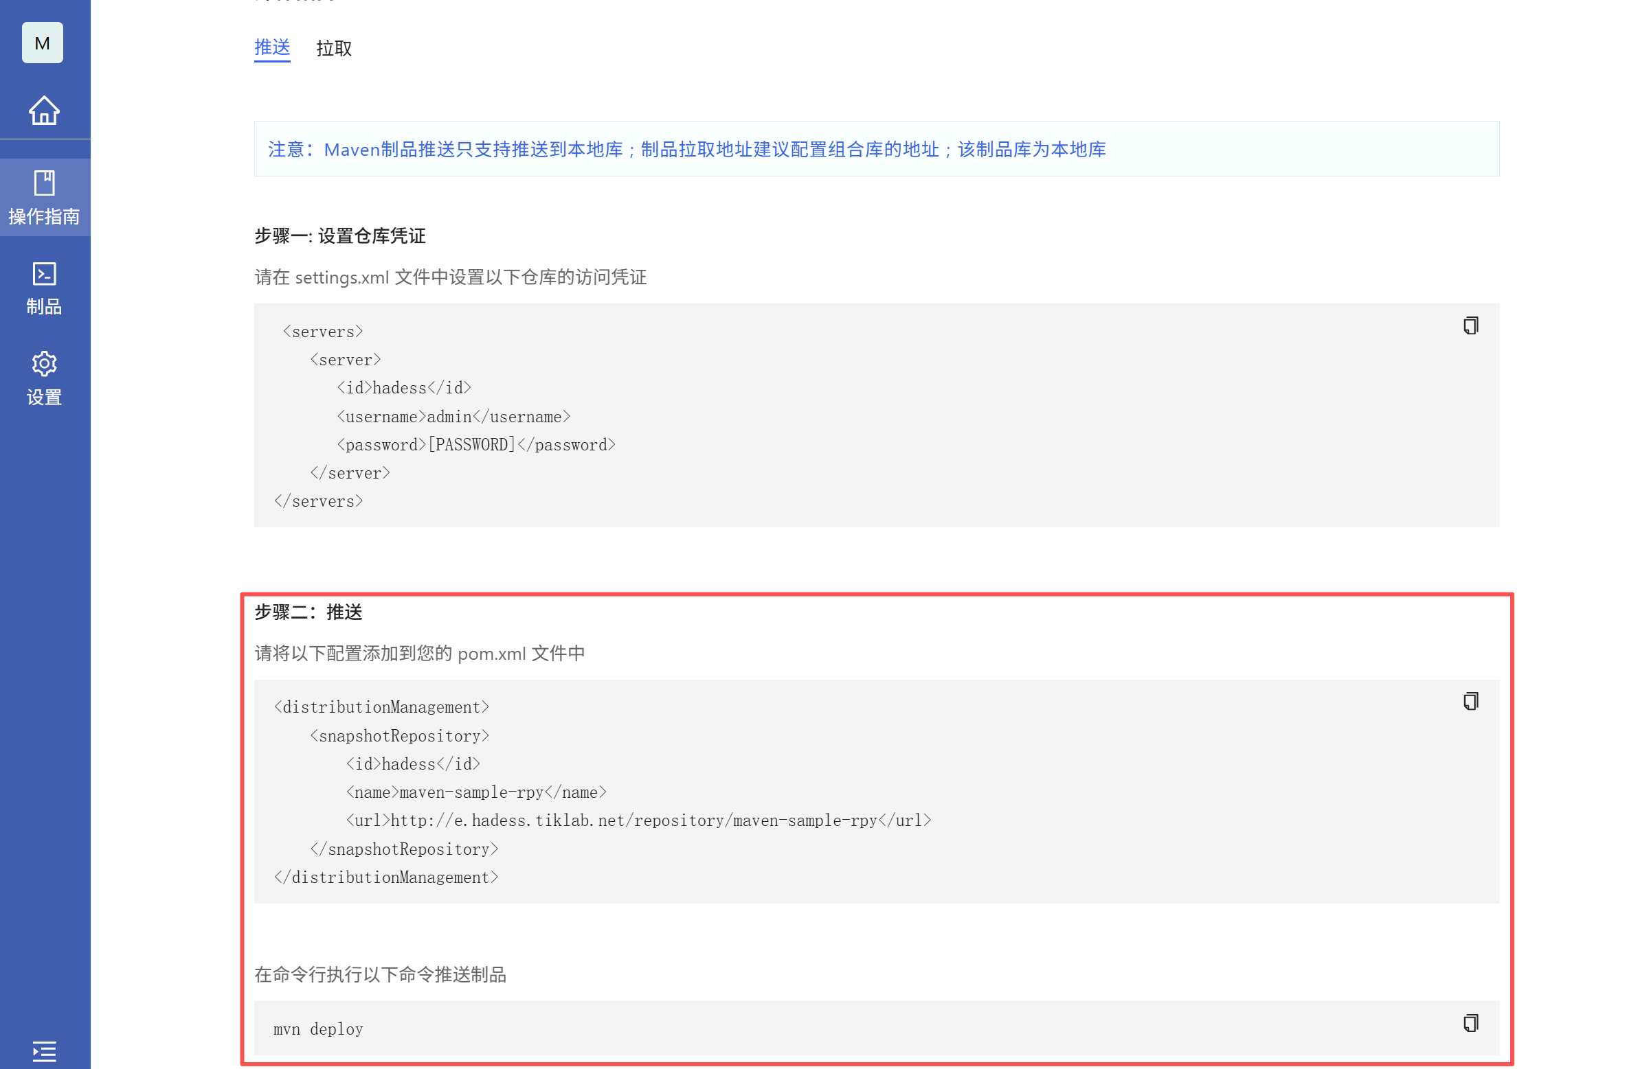
Task: Click the password line in servers block
Action: click(476, 444)
